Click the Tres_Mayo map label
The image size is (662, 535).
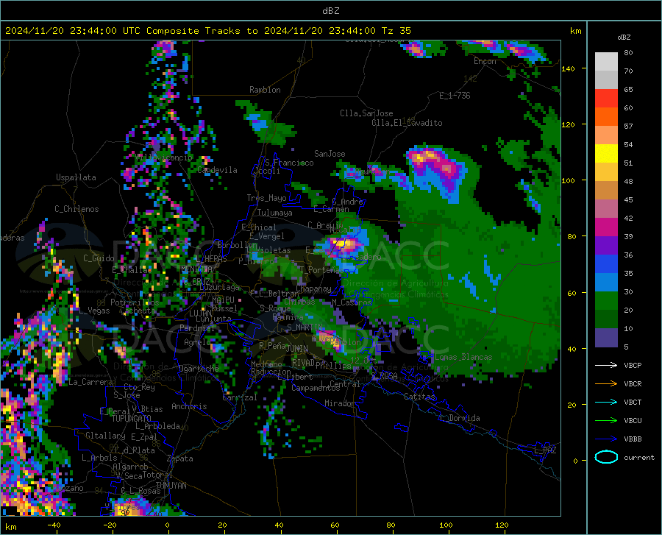click(x=266, y=198)
